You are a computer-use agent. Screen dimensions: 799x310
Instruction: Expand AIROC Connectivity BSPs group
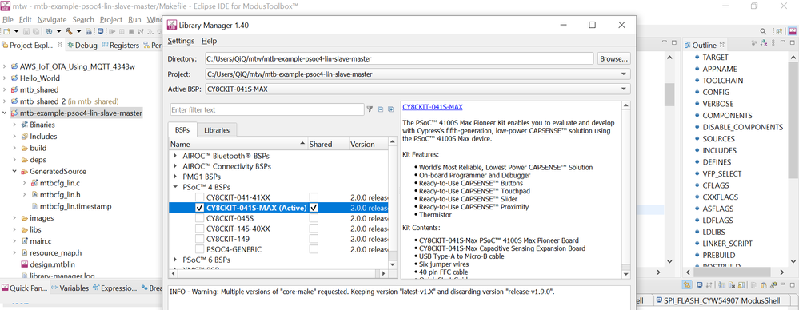coord(176,166)
